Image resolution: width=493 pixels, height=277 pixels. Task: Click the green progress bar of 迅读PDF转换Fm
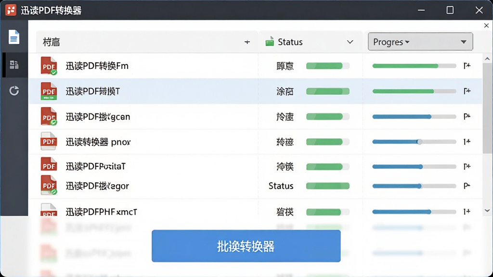coord(414,65)
